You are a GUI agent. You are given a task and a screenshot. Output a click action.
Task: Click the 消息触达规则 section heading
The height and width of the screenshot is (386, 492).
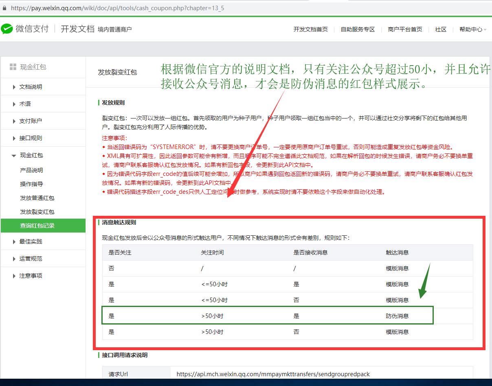119,222
